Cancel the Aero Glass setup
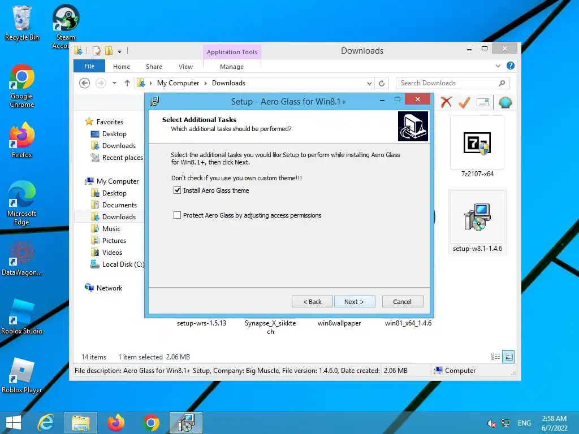This screenshot has width=579, height=434. click(403, 302)
